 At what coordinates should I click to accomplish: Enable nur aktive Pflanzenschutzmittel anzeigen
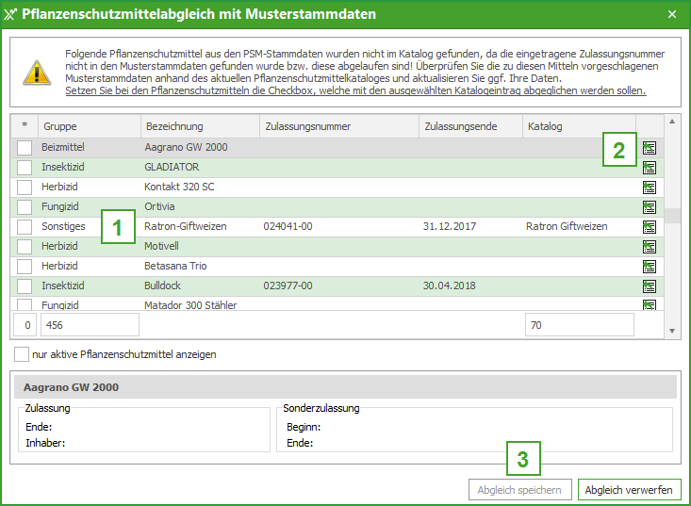pos(22,354)
